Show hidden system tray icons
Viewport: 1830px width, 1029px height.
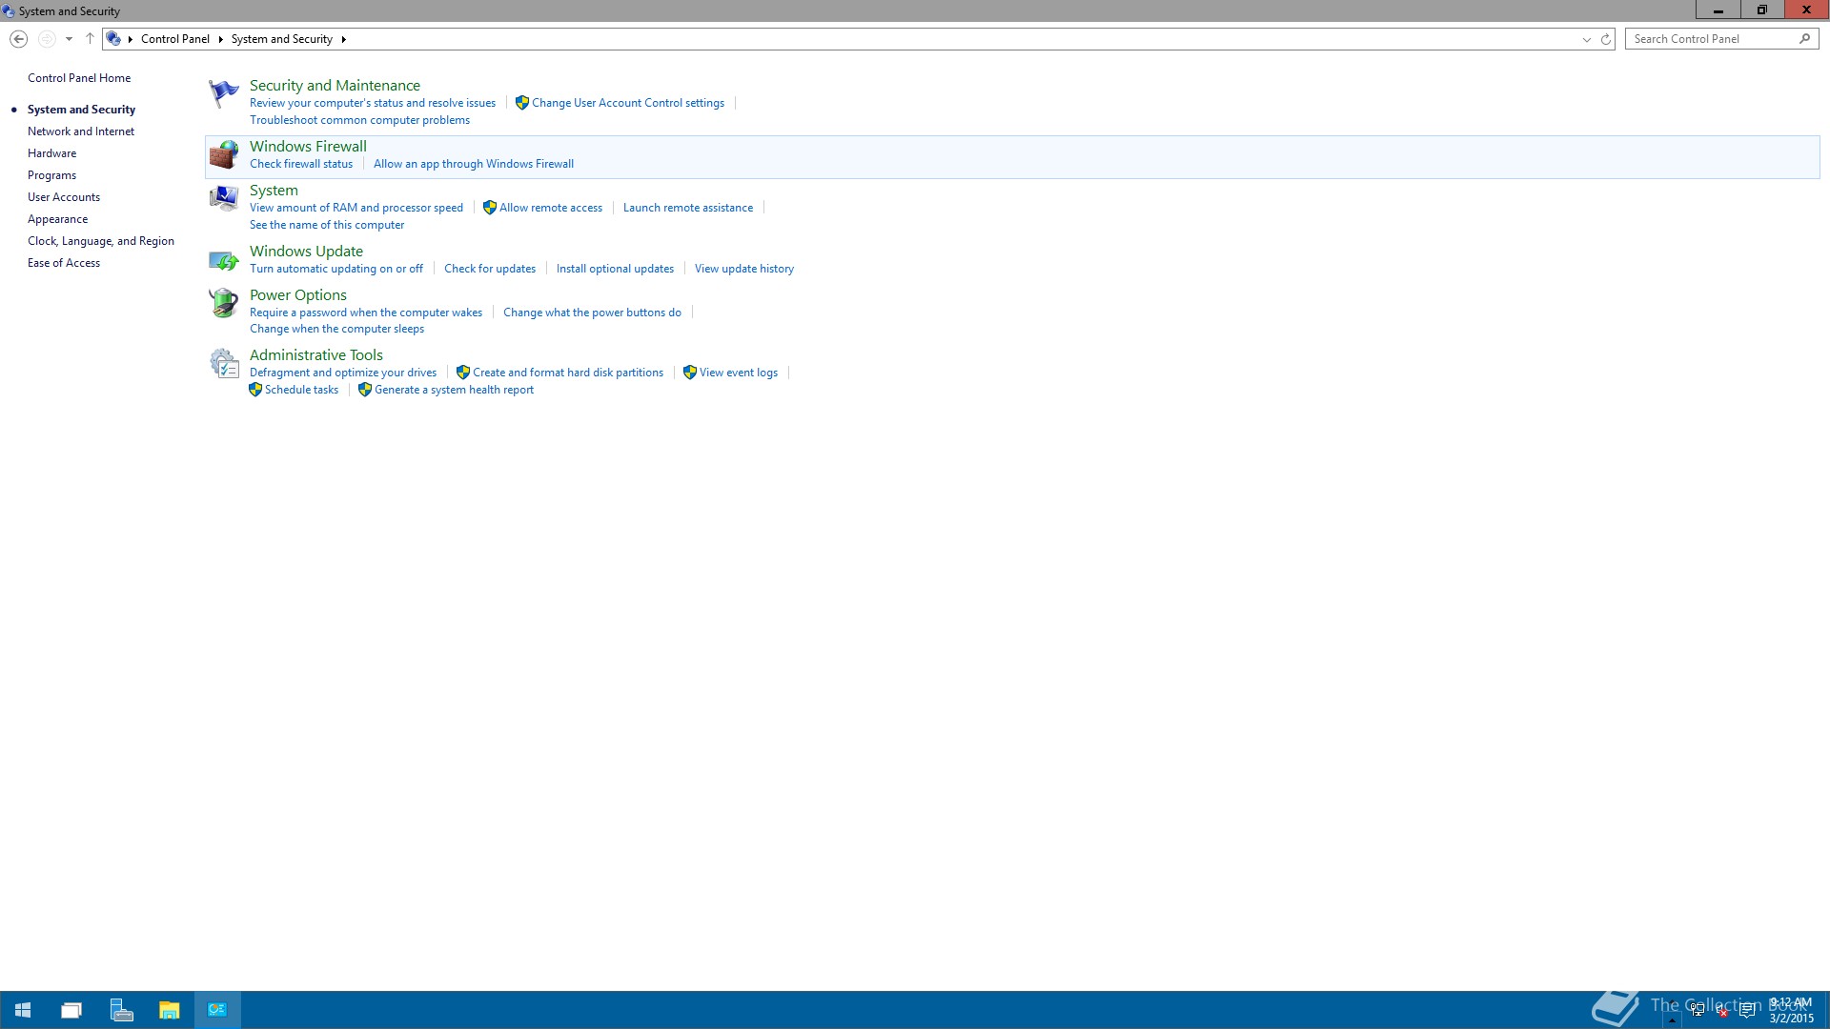pos(1671,1019)
